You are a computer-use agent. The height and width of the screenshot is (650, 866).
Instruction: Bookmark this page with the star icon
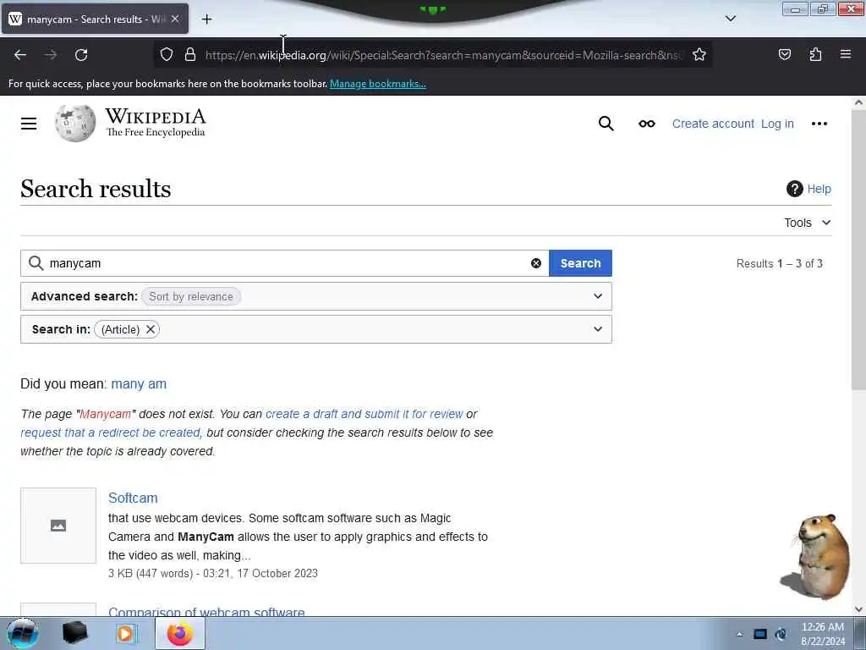click(x=699, y=55)
